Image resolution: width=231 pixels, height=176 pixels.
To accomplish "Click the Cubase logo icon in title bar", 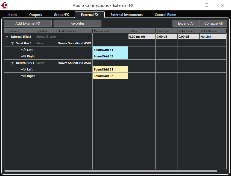I will click(5, 5).
